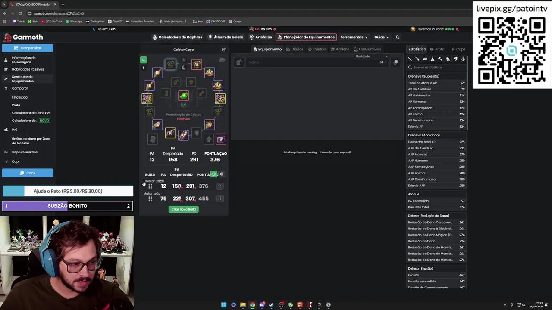This screenshot has width=552, height=310.
Task: Click the anchor stat filter icon
Action: pyautogui.click(x=463, y=59)
